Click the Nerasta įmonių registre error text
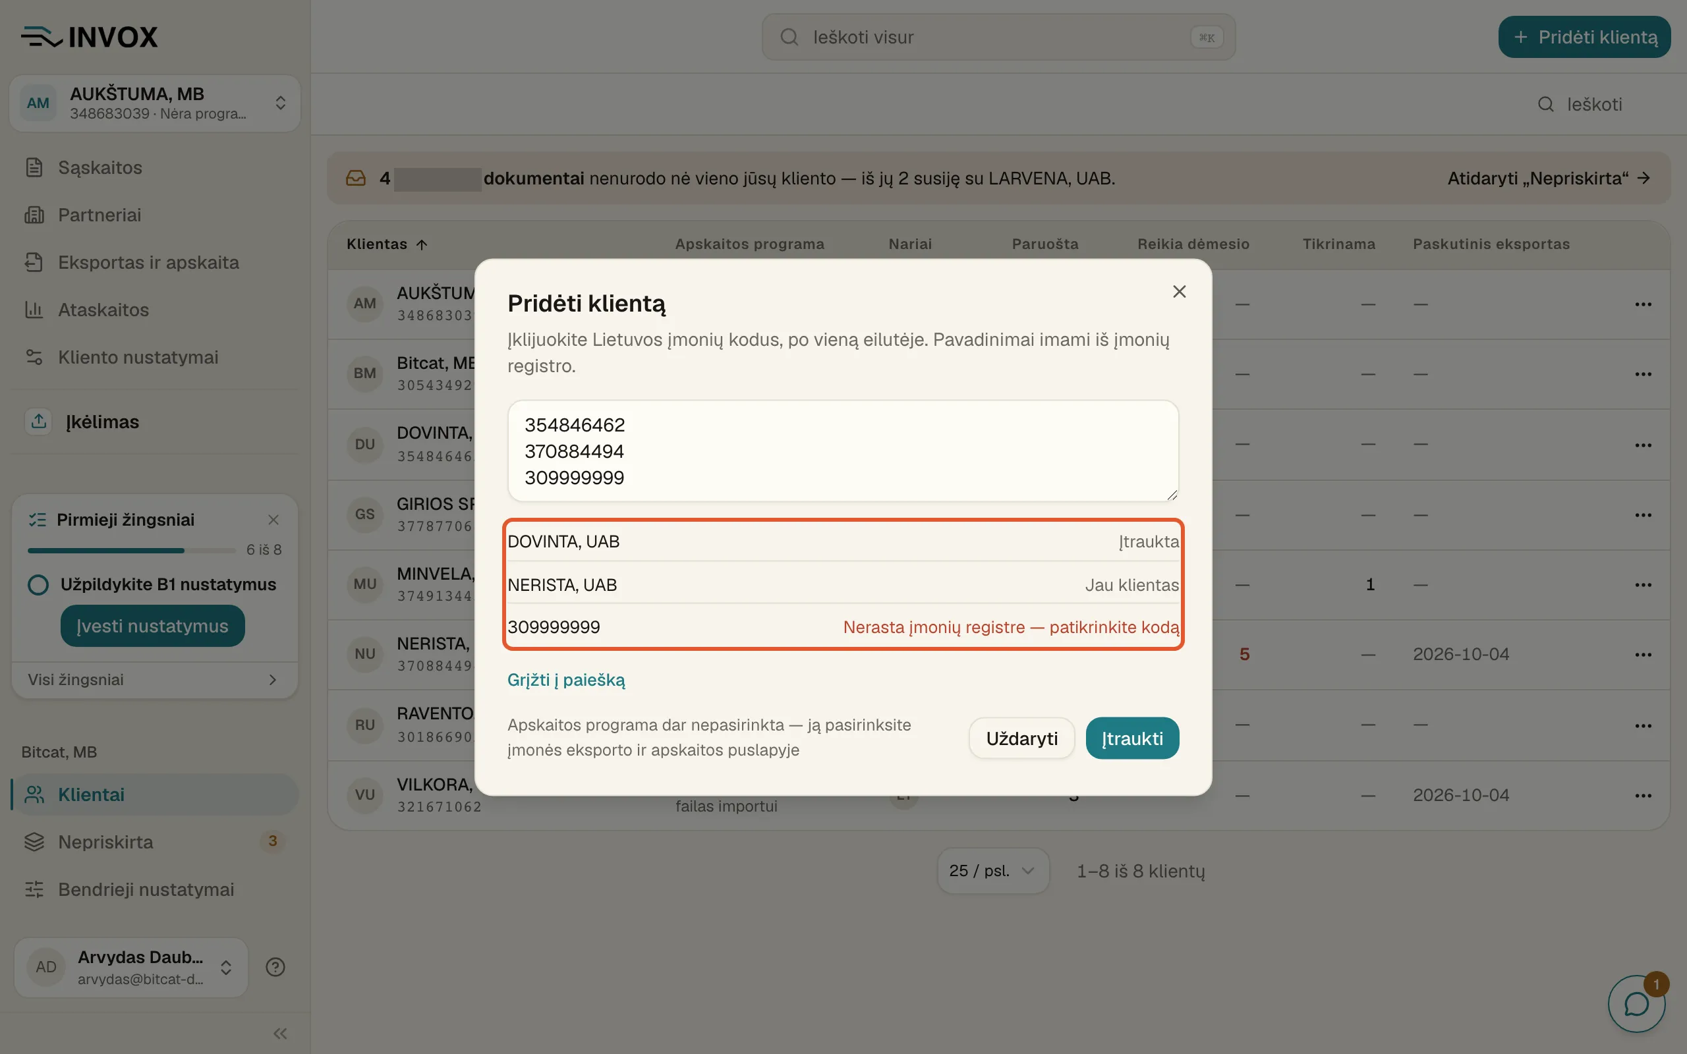This screenshot has height=1054, width=1687. [x=1011, y=627]
